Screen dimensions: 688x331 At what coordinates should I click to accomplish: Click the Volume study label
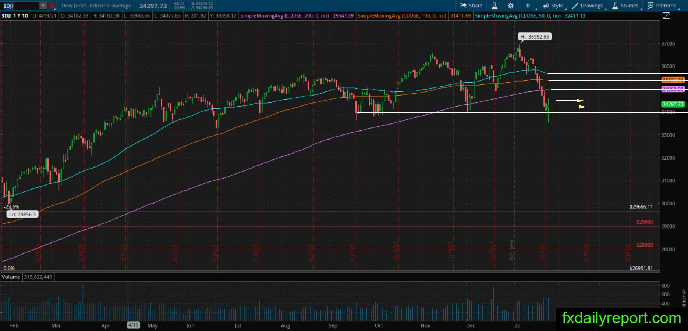coord(11,277)
